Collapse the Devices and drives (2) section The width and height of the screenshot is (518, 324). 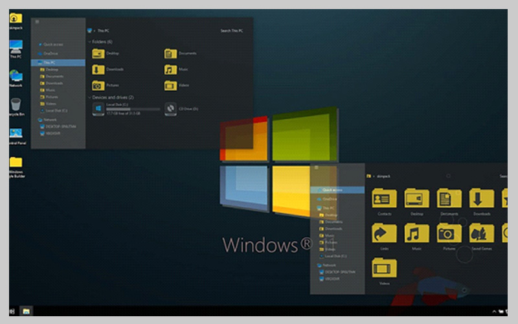pos(89,97)
